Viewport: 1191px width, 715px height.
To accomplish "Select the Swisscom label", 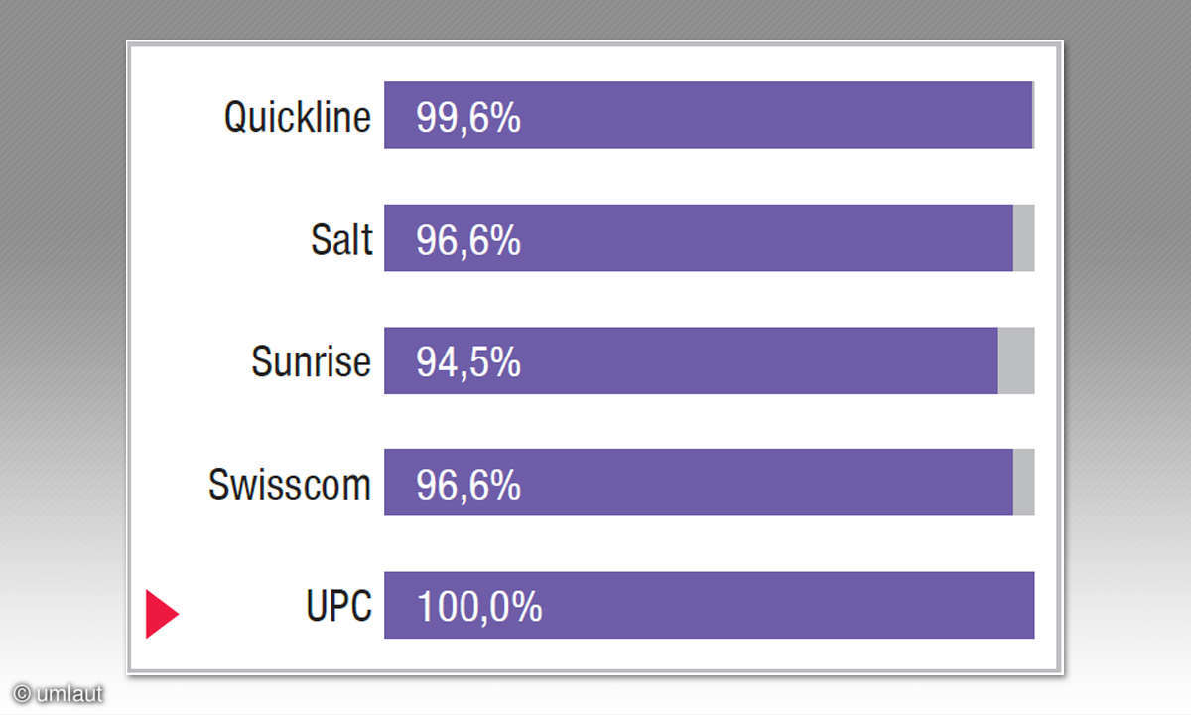I will pos(290,485).
